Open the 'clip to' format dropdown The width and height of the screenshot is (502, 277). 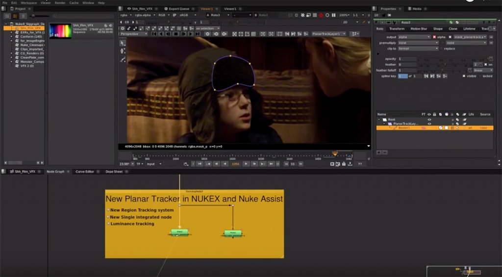[418, 49]
